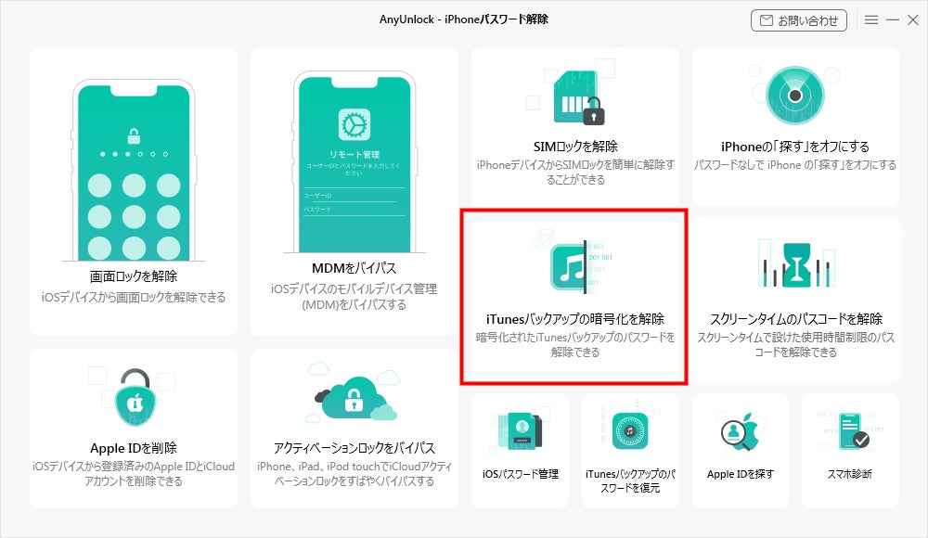Click the Screen Time hourglass icon
Screen dimensions: 928x538
pos(796,264)
